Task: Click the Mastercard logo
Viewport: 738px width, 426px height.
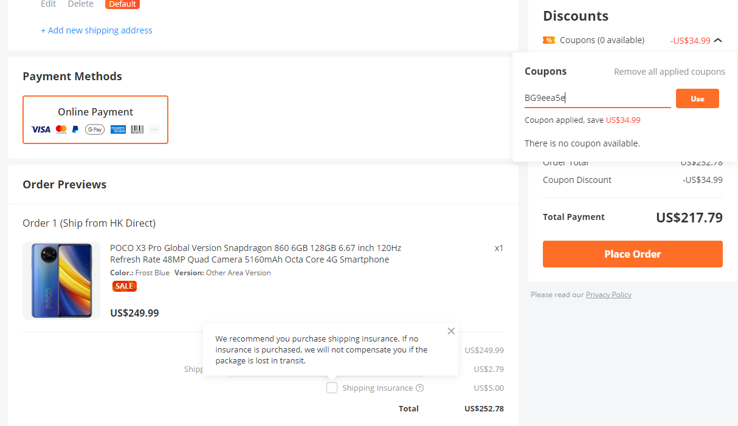Action: coord(61,129)
